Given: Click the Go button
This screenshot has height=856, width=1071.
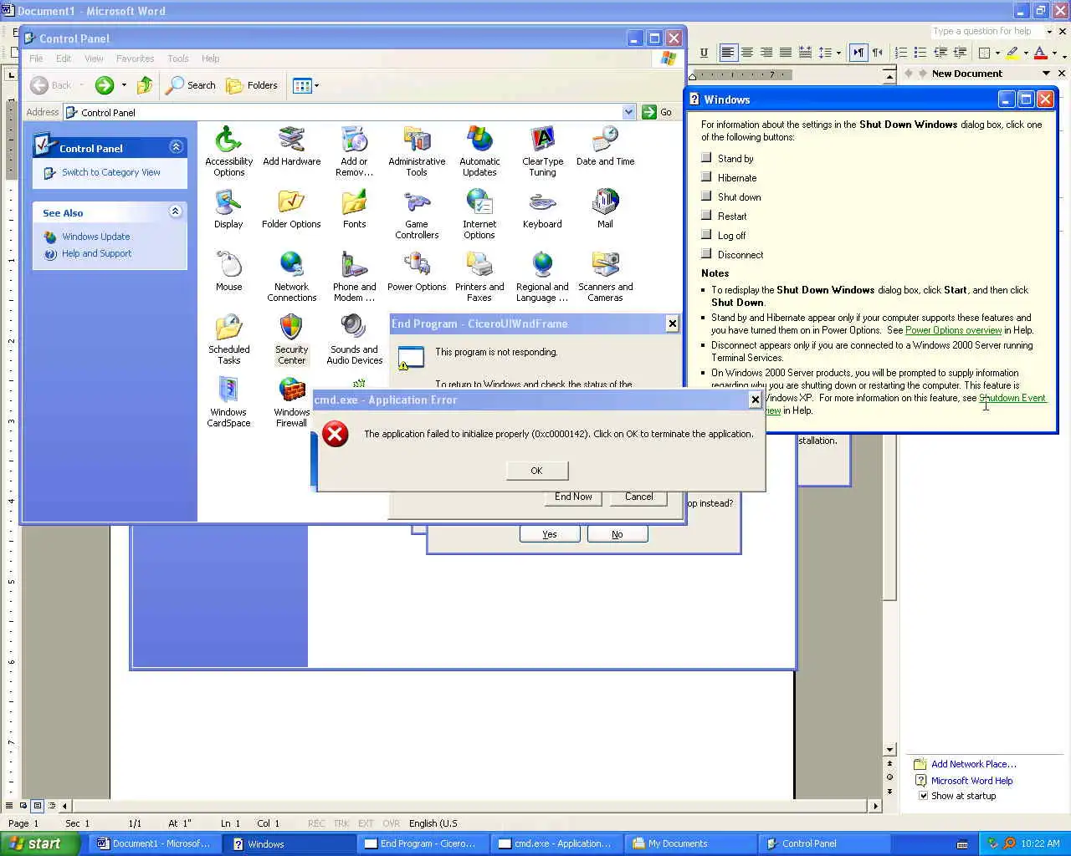Looking at the screenshot, I should click(658, 112).
